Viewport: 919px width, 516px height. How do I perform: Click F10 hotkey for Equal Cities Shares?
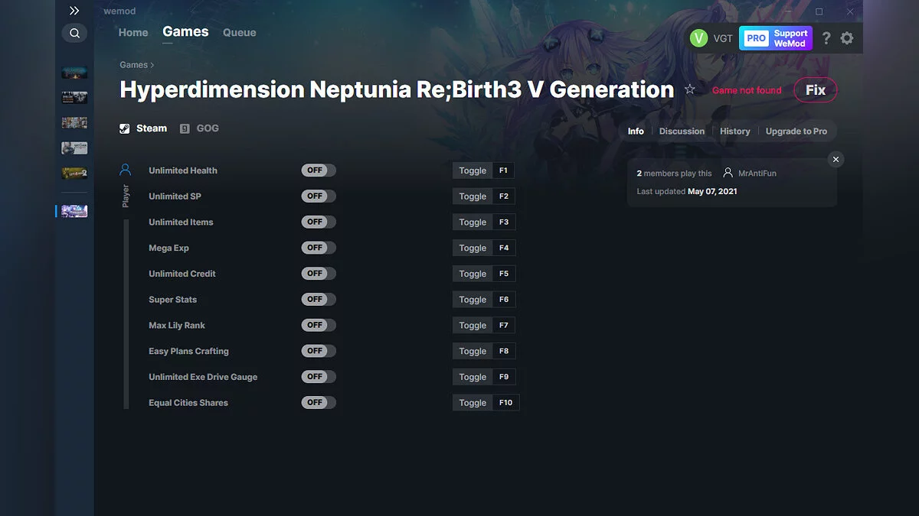505,403
